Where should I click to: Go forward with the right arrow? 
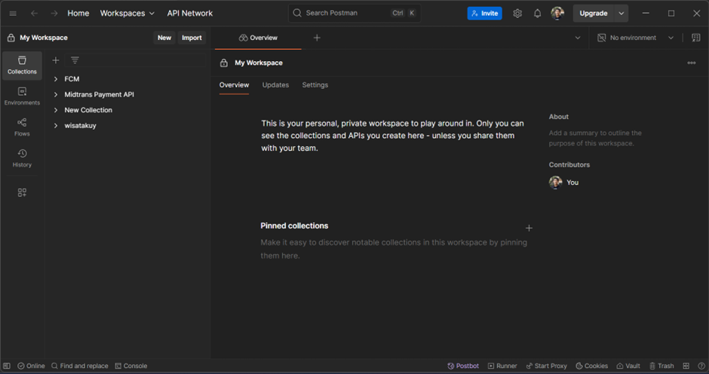(x=54, y=13)
